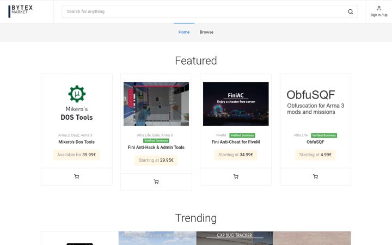
Task: Click Verified Business badge on FiveM card
Action: [x=242, y=135]
